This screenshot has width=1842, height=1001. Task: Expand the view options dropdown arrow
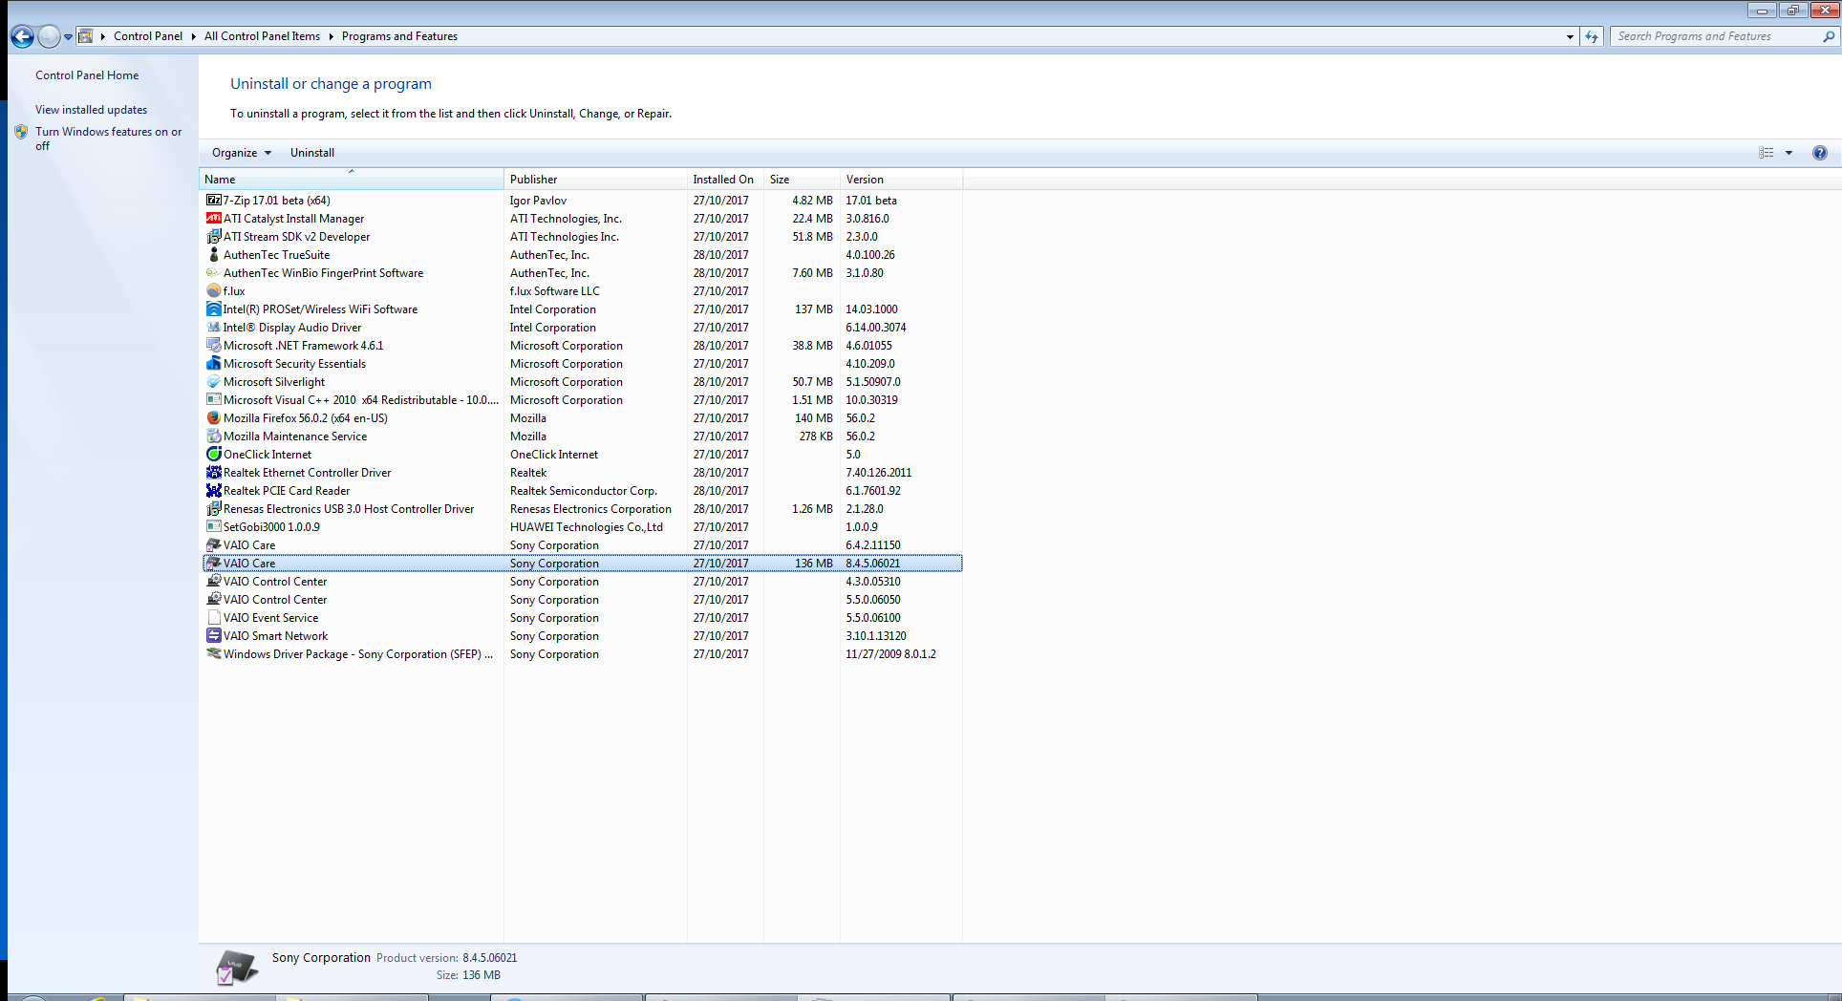tap(1788, 153)
